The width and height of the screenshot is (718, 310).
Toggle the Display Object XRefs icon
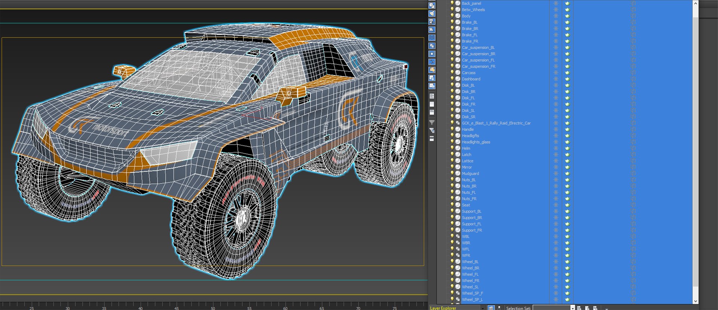pyautogui.click(x=432, y=54)
